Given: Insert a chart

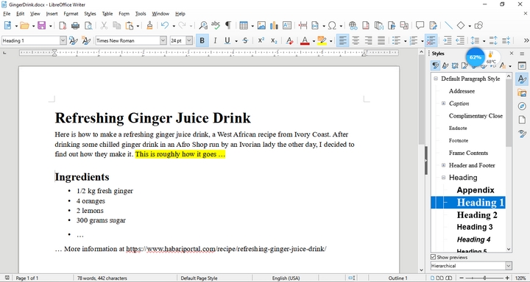Looking at the screenshot, I should 274,25.
